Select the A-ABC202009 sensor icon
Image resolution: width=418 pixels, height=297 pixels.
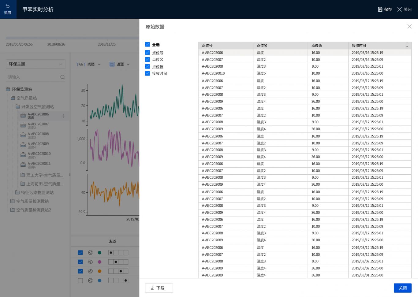pos(23,145)
